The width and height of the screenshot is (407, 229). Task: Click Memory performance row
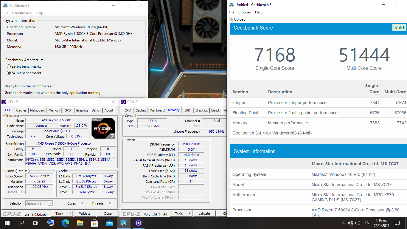point(318,123)
